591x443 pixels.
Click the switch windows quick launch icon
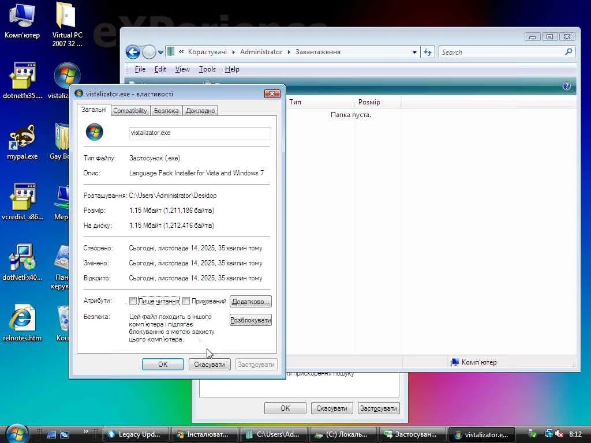(x=65, y=434)
